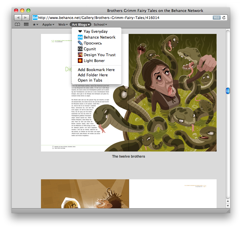The width and height of the screenshot is (240, 229).
Task: Click the window resize grip corner
Action: pyautogui.click(x=228, y=211)
